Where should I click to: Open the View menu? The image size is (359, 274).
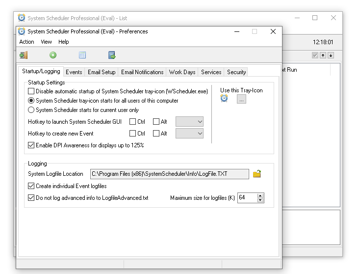[46, 42]
